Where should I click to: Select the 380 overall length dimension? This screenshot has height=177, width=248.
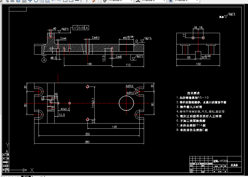coord(87,142)
